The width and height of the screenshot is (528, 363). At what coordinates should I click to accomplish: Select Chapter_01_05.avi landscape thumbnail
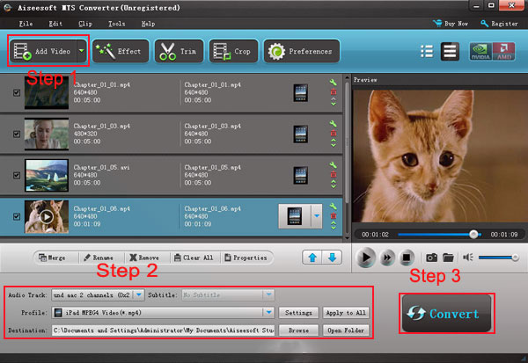pyautogui.click(x=47, y=175)
